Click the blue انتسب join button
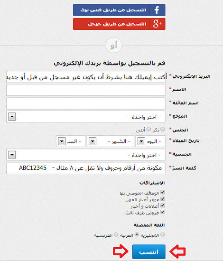 tap(149, 252)
